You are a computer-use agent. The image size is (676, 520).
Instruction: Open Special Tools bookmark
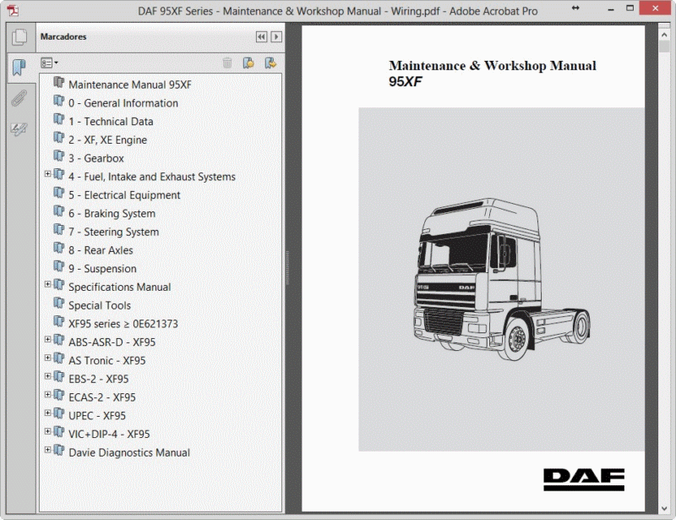pyautogui.click(x=100, y=305)
